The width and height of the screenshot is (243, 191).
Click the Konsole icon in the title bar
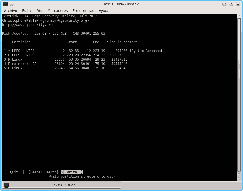[5, 4]
